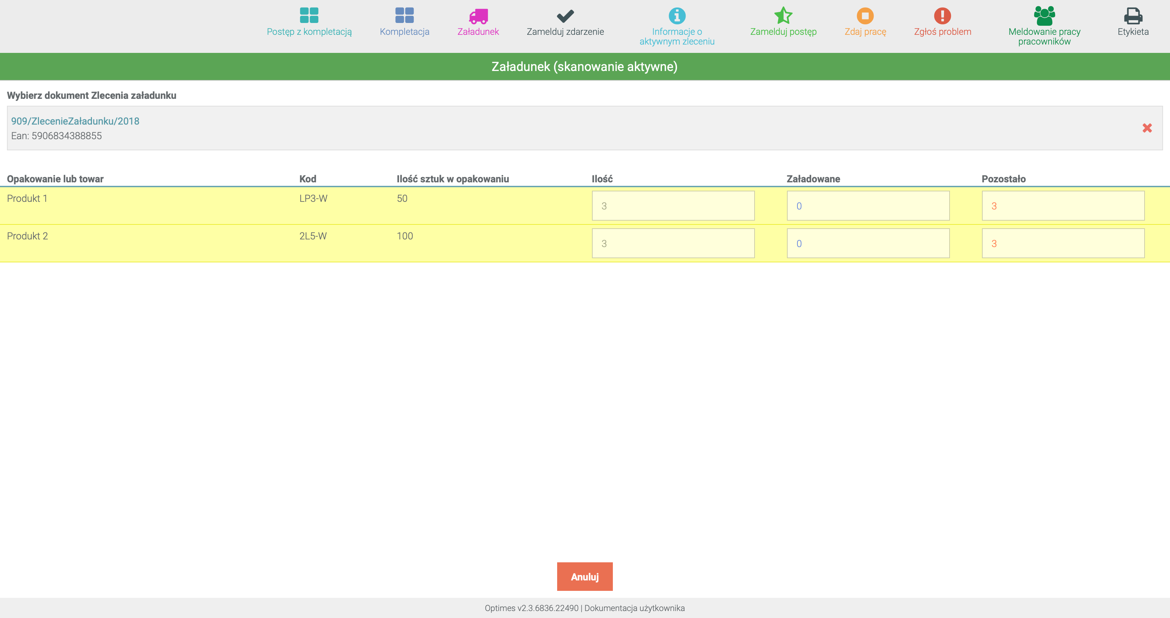Open Dokumentacja użytkownika footer link
Screen dimensions: 1170x618
tap(634, 608)
